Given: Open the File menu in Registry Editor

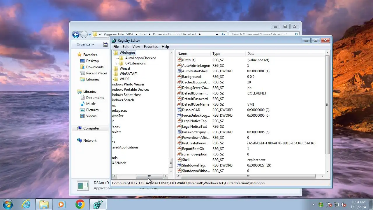Looking at the screenshot, I should [x=116, y=47].
